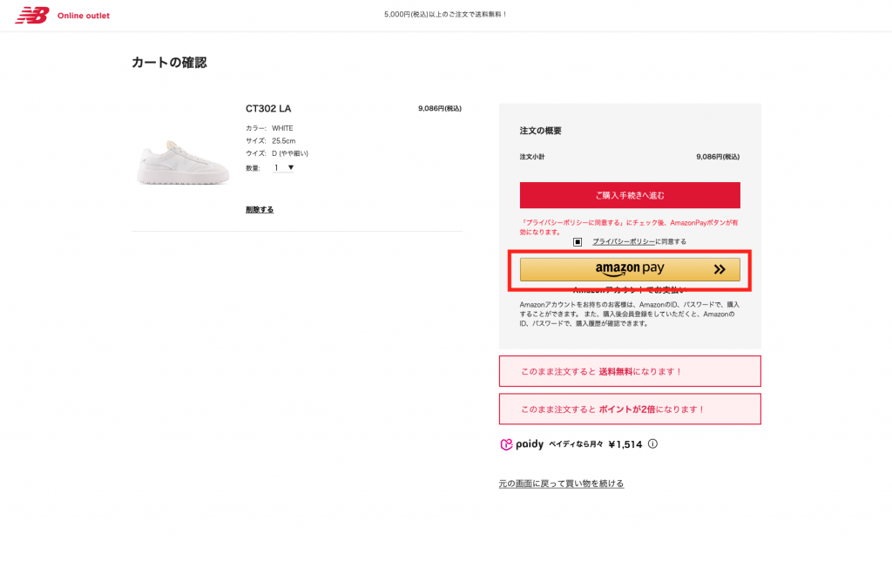The height and width of the screenshot is (568, 892).
Task: Tick the privacy policy agreement checkbox
Action: click(x=578, y=241)
